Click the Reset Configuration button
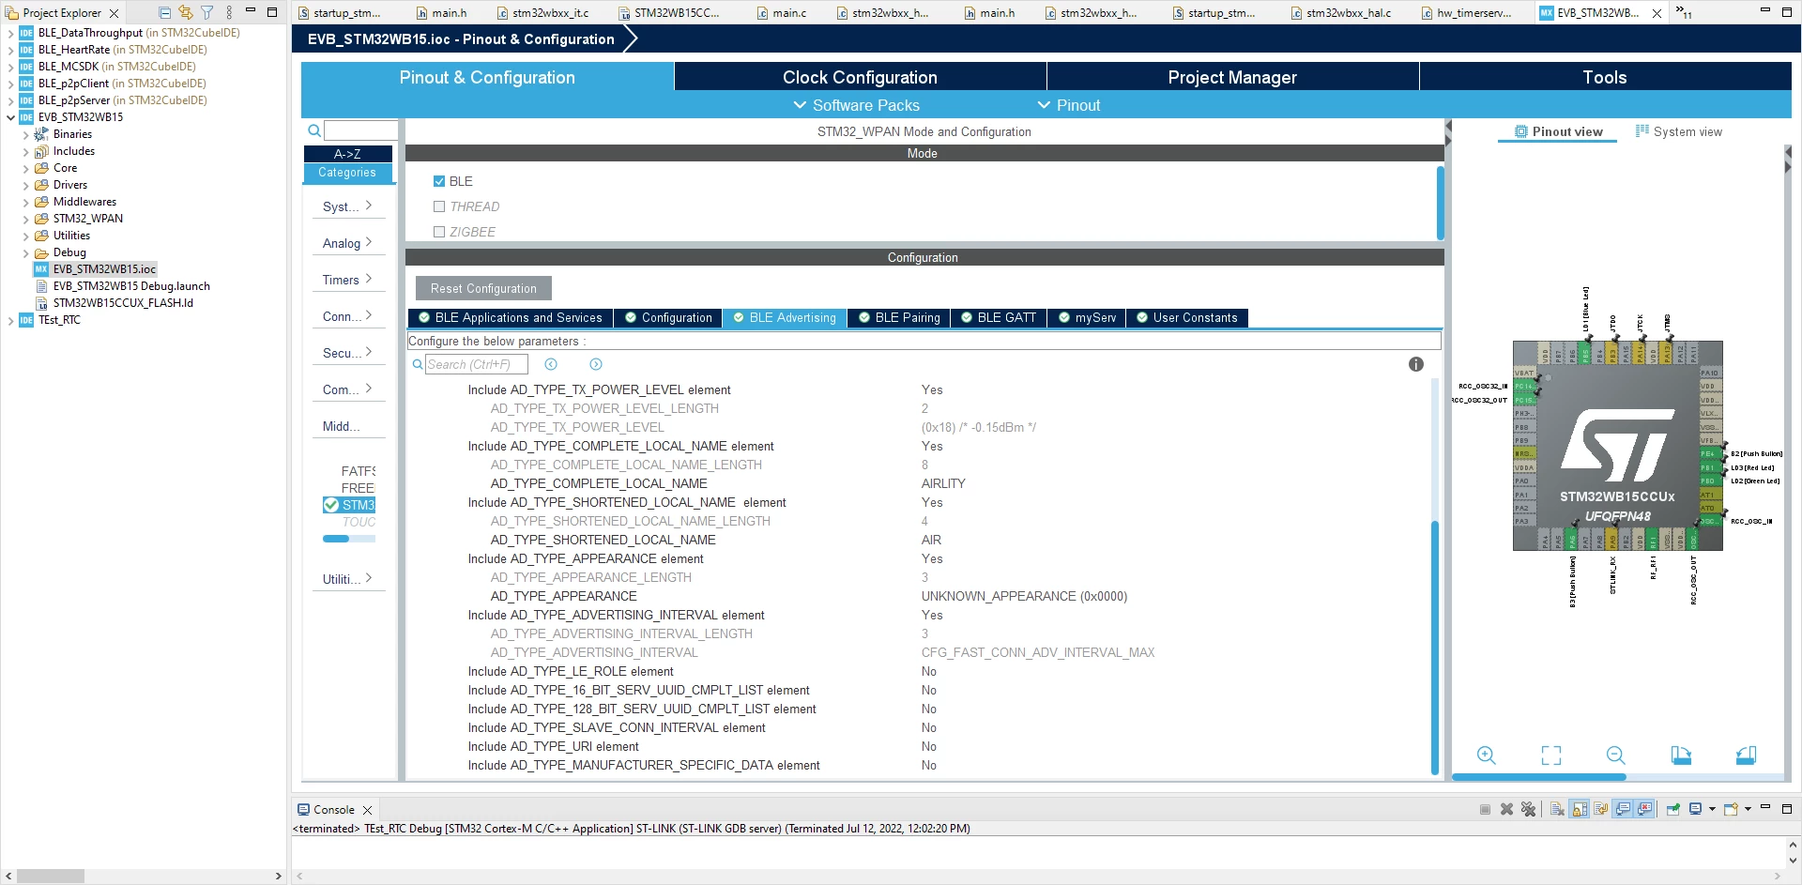Image resolution: width=1802 pixels, height=885 pixels. coord(483,288)
